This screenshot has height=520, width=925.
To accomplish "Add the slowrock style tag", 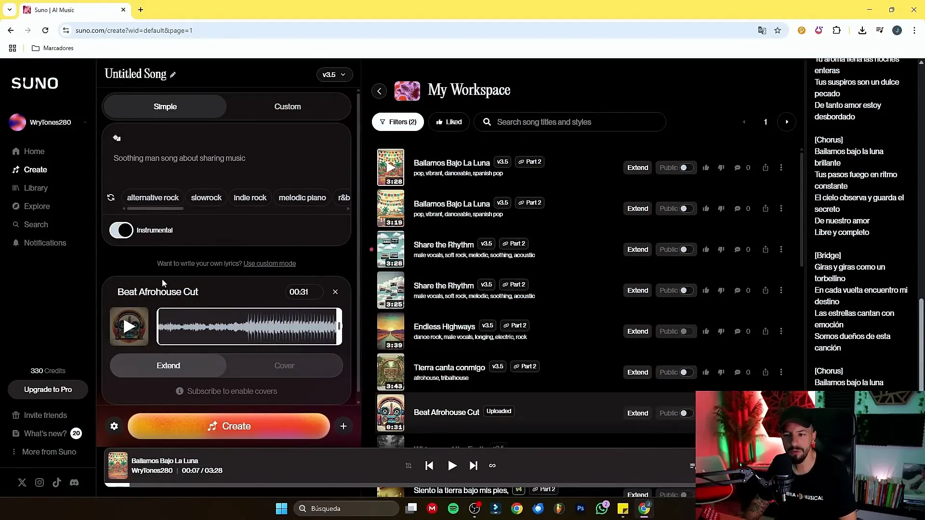I will click(x=206, y=197).
